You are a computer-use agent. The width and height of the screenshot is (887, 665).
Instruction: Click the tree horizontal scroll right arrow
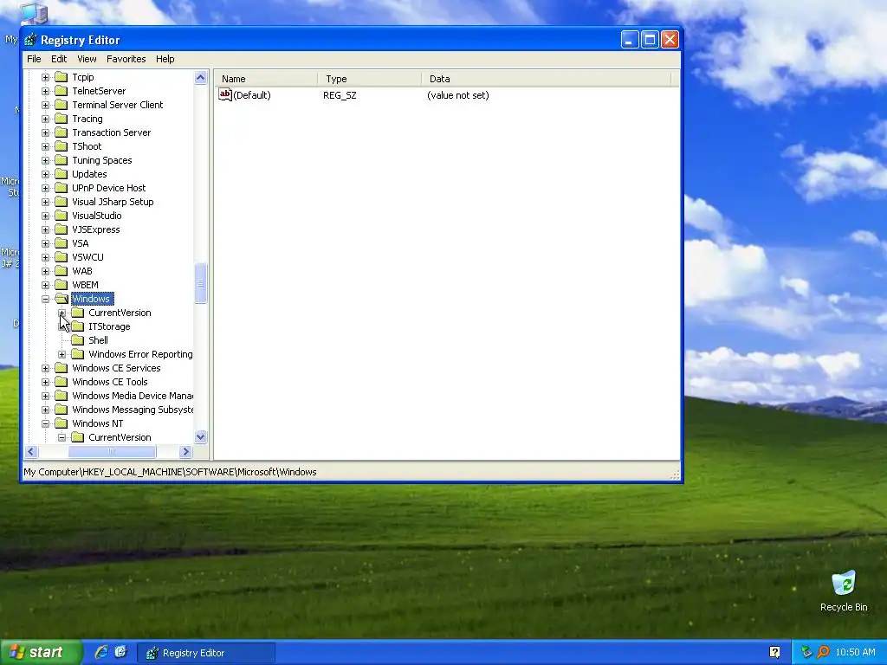click(185, 451)
